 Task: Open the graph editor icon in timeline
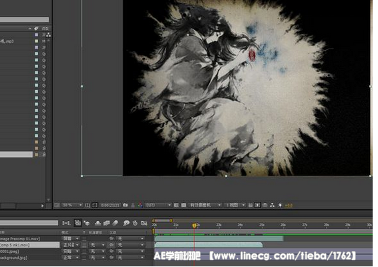tap(144, 223)
